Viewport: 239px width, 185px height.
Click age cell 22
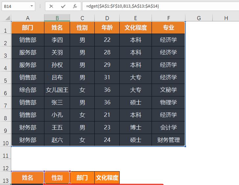click(x=107, y=40)
